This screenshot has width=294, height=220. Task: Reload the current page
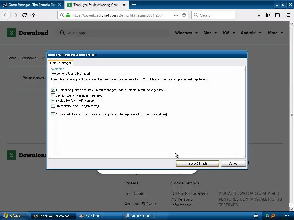point(24,15)
